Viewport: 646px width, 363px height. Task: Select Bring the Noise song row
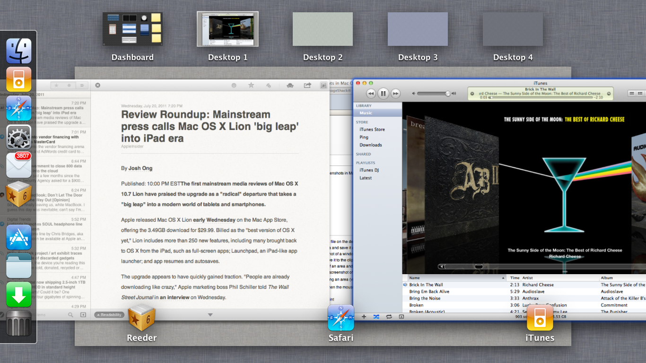coord(524,298)
